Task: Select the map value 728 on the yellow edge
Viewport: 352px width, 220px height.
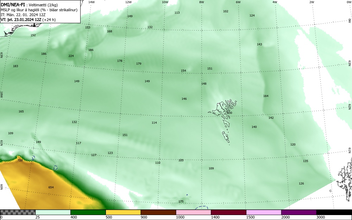Action: (x=20, y=160)
